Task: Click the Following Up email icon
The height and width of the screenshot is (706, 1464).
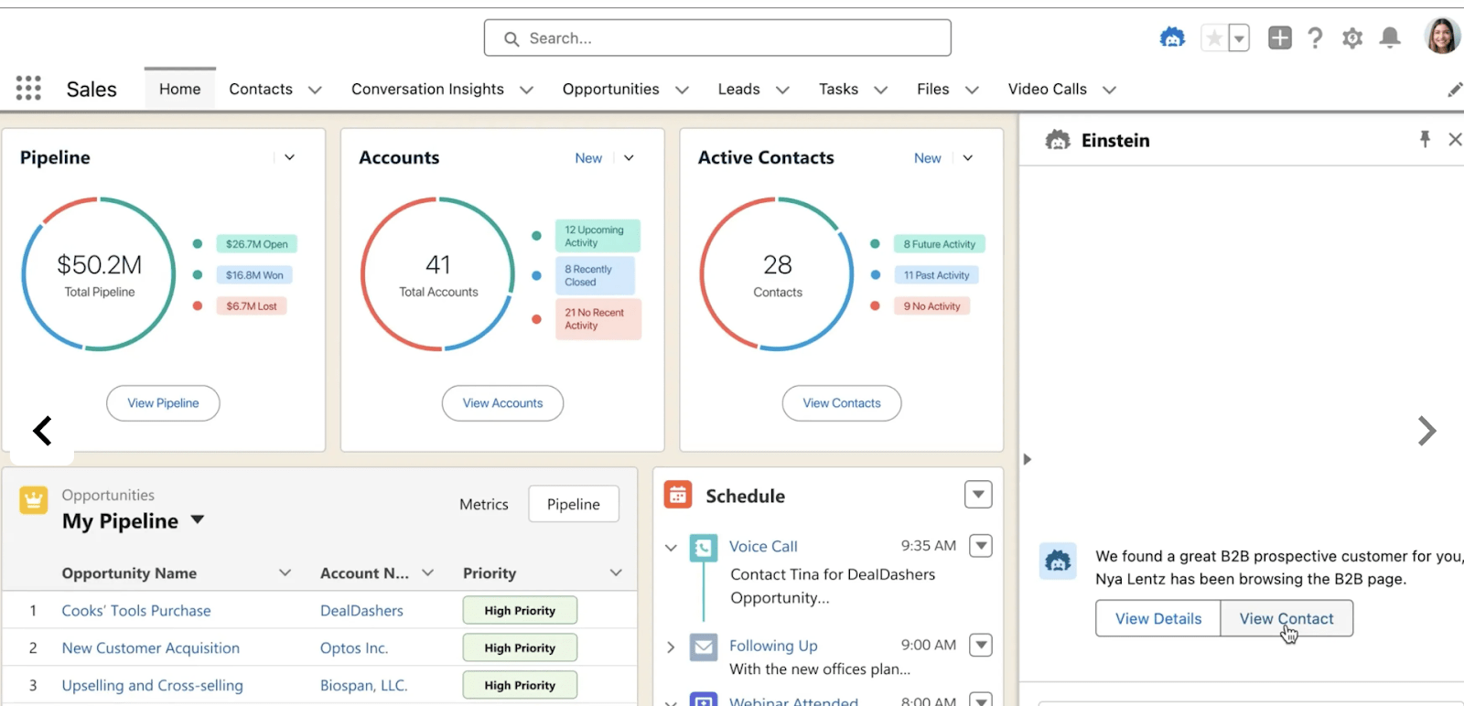Action: coord(704,647)
